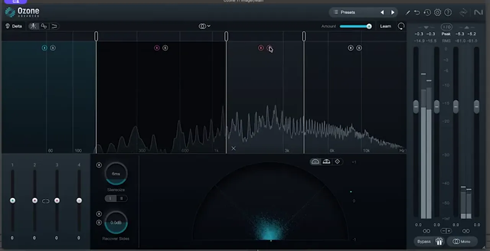Toggle the output gain link icon

point(466,231)
